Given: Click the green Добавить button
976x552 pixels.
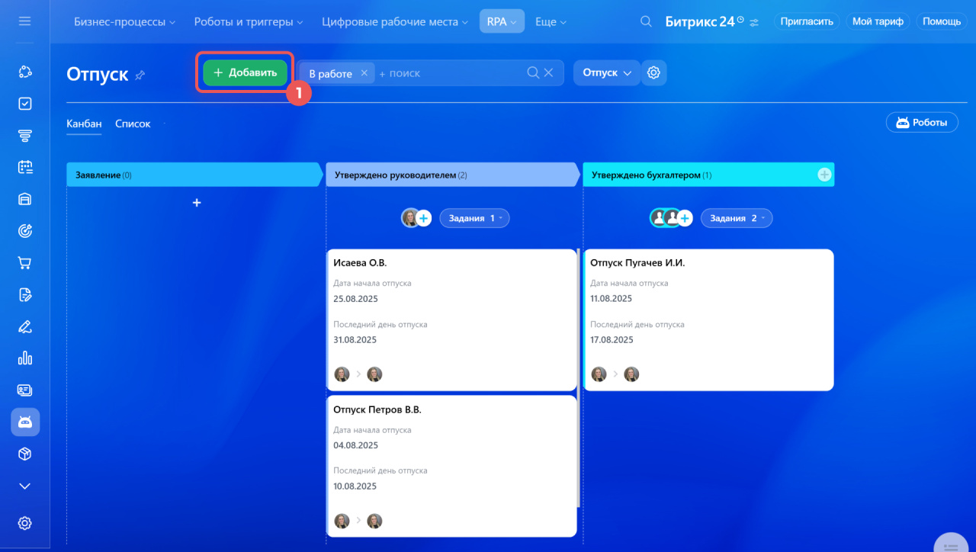Looking at the screenshot, I should click(x=245, y=73).
